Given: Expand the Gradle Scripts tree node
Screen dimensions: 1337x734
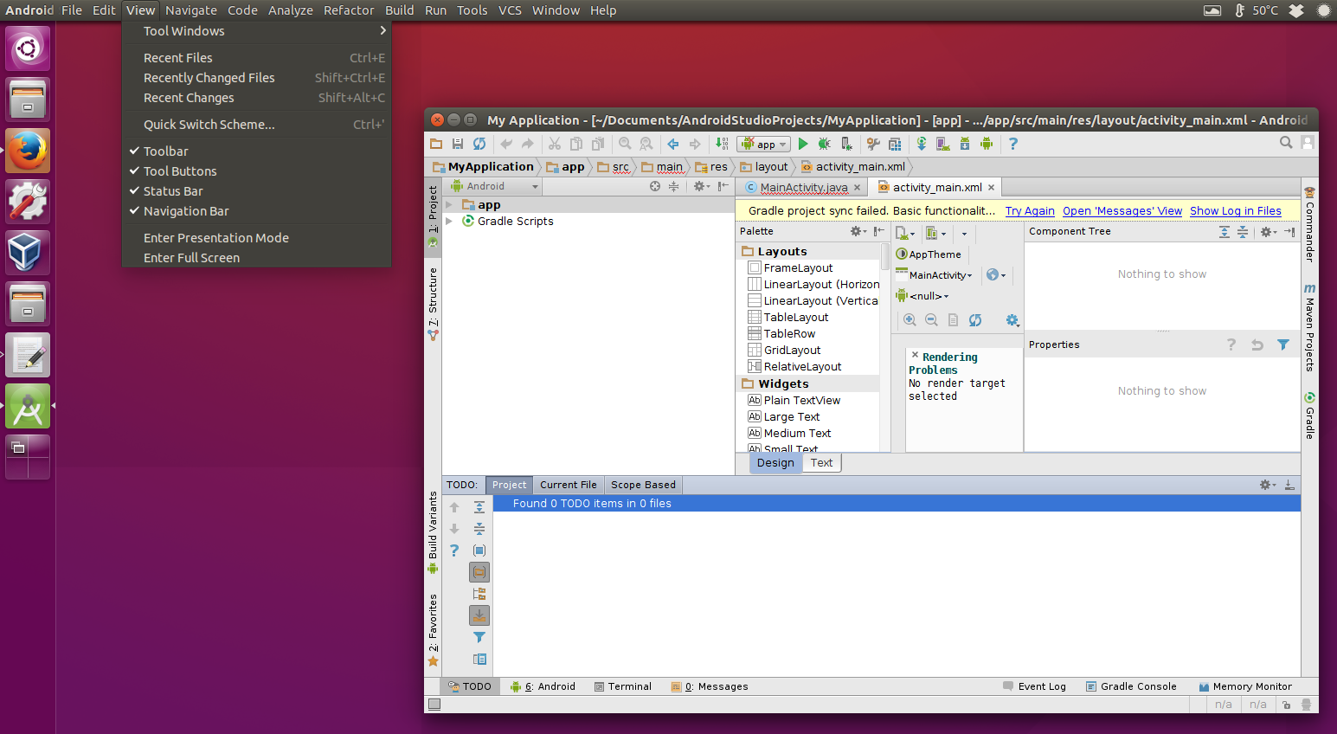Looking at the screenshot, I should coord(449,221).
